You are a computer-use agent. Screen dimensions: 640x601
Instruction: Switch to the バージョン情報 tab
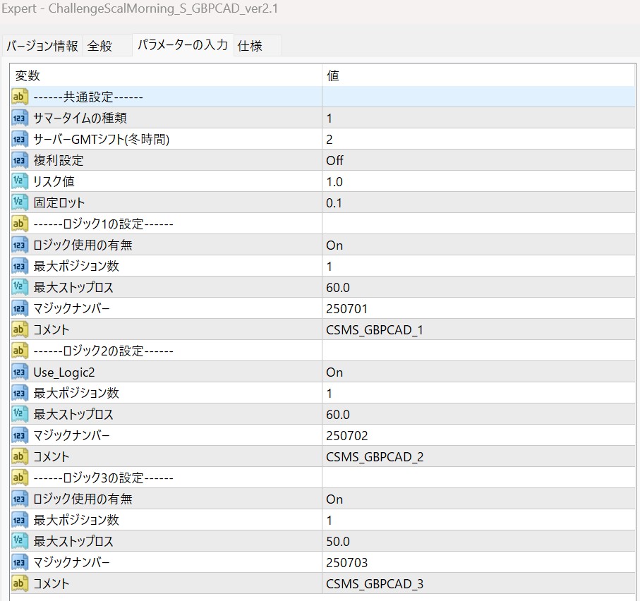click(42, 46)
